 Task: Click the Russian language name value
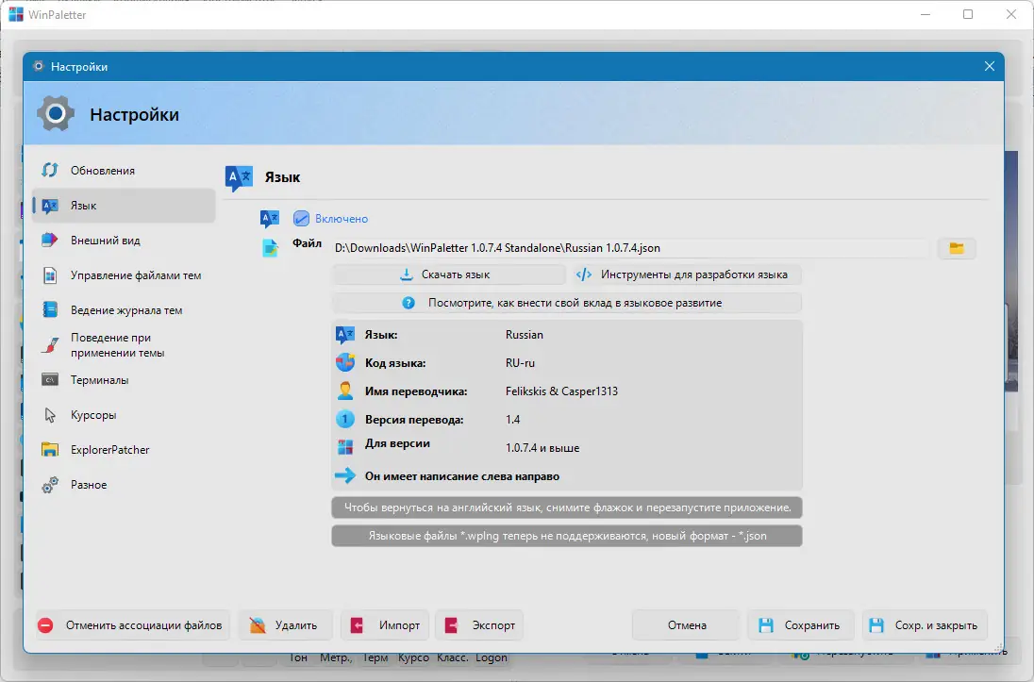[x=525, y=335]
